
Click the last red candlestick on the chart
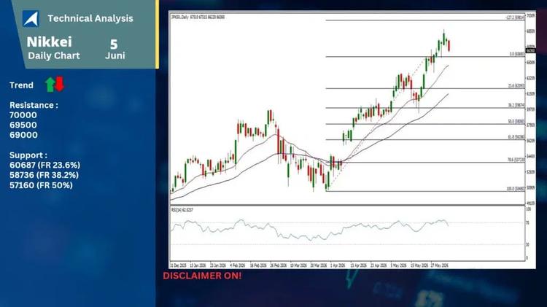[x=449, y=46]
